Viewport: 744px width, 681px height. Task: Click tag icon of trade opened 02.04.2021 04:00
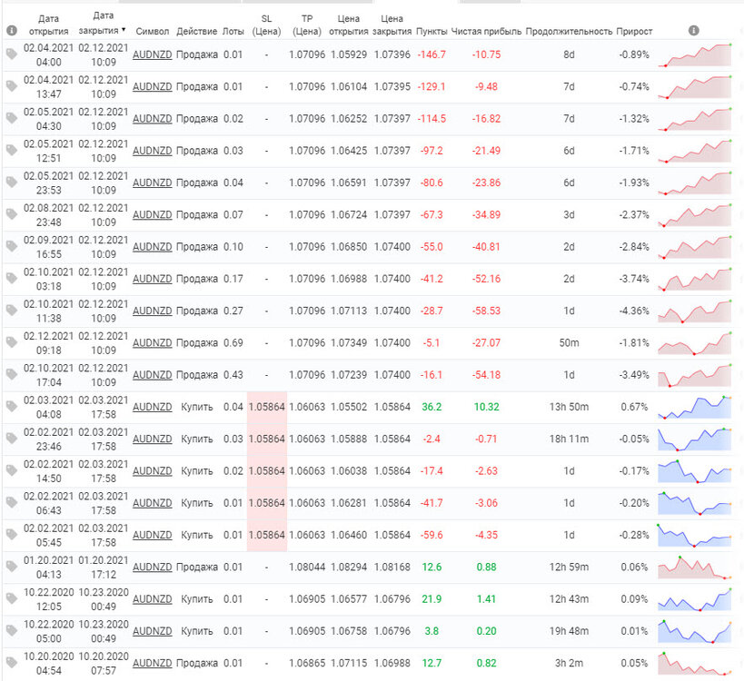click(12, 54)
